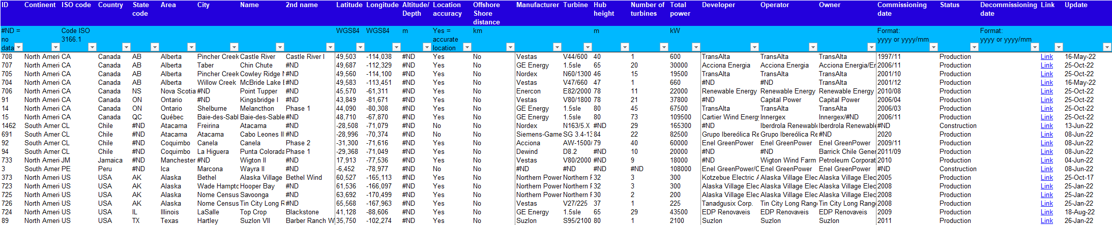Follow the Link in the Hooper Bay row

tap(1046, 186)
